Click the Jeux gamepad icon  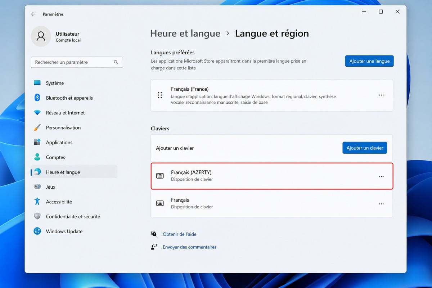37,187
